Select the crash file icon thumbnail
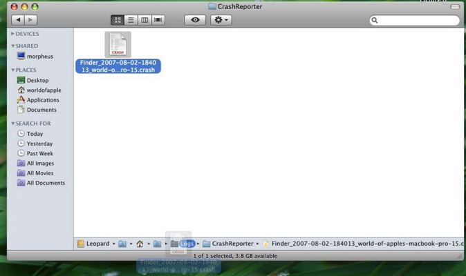This screenshot has height=276, width=466. click(x=118, y=44)
